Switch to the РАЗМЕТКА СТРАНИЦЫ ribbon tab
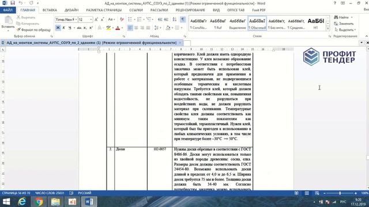Image resolution: width=369 pixels, height=207 pixels. click(x=104, y=10)
